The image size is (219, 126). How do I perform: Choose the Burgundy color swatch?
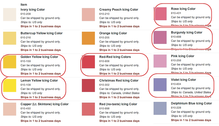point(160,37)
